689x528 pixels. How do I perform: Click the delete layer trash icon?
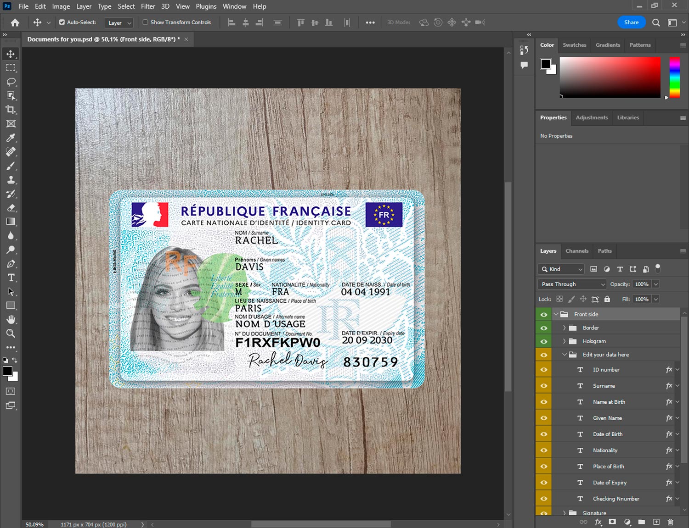click(670, 522)
